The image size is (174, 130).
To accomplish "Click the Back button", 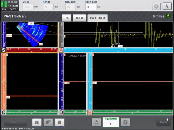I will [x=163, y=122].
